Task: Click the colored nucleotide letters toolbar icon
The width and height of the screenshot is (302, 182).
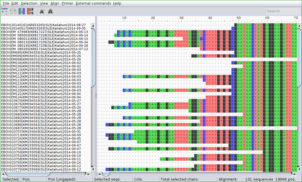Action: pyautogui.click(x=13, y=11)
